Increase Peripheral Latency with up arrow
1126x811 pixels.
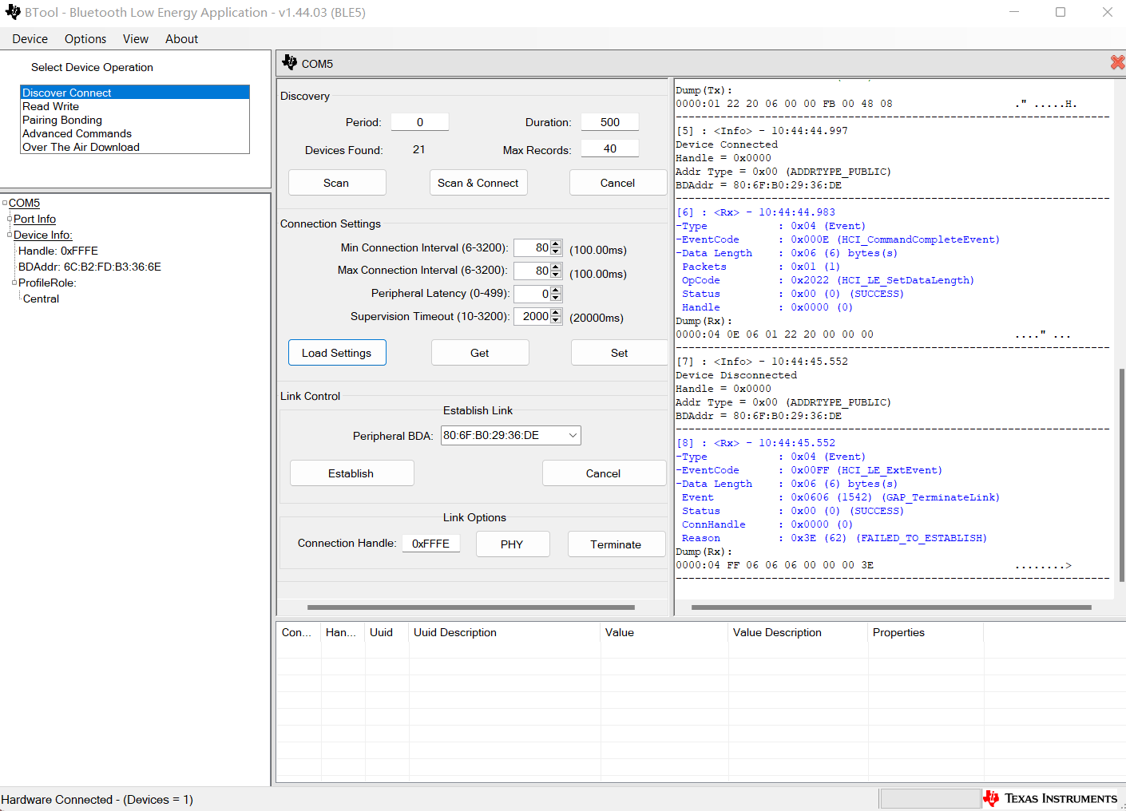(x=556, y=290)
